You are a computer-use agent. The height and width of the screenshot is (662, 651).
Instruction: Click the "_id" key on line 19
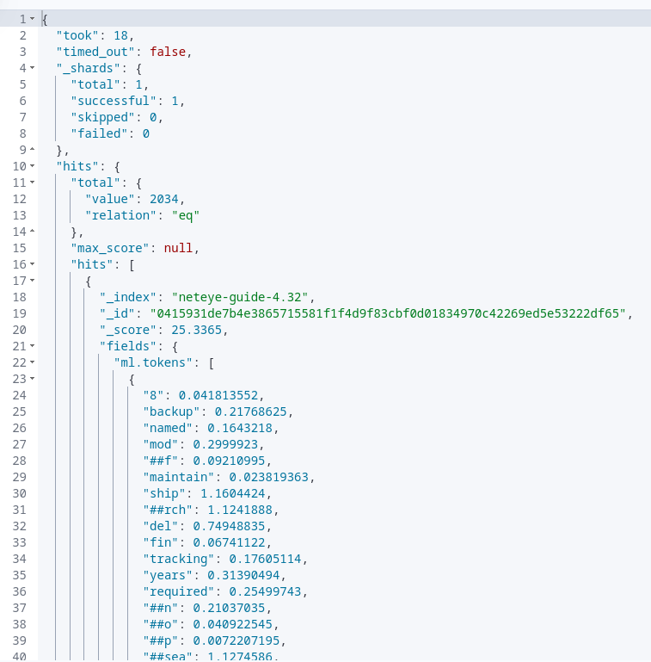pyautogui.click(x=117, y=313)
